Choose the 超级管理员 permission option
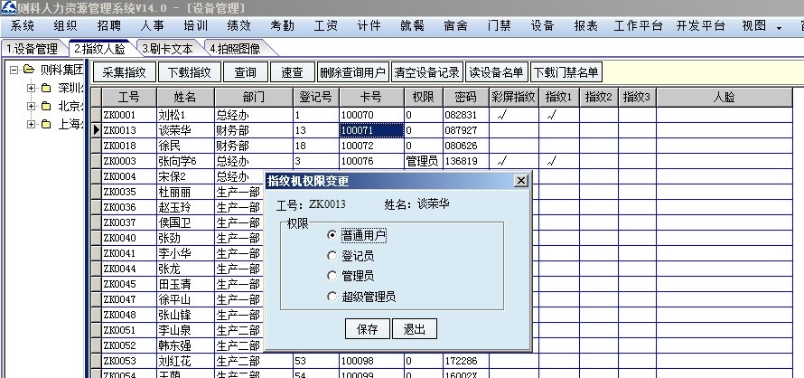Screen dimensions: 804x378 (x=332, y=297)
